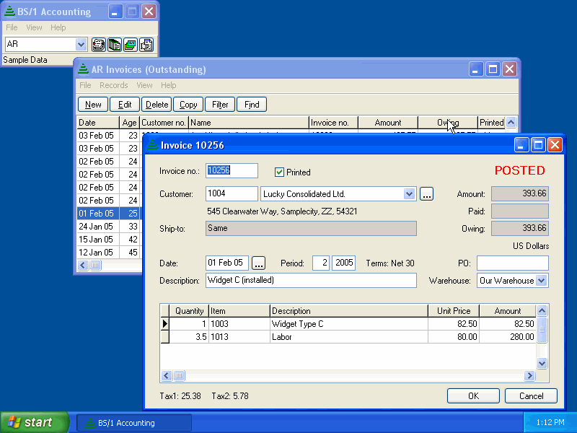The image size is (577, 433).
Task: Click into the PO input field
Action: (513, 263)
